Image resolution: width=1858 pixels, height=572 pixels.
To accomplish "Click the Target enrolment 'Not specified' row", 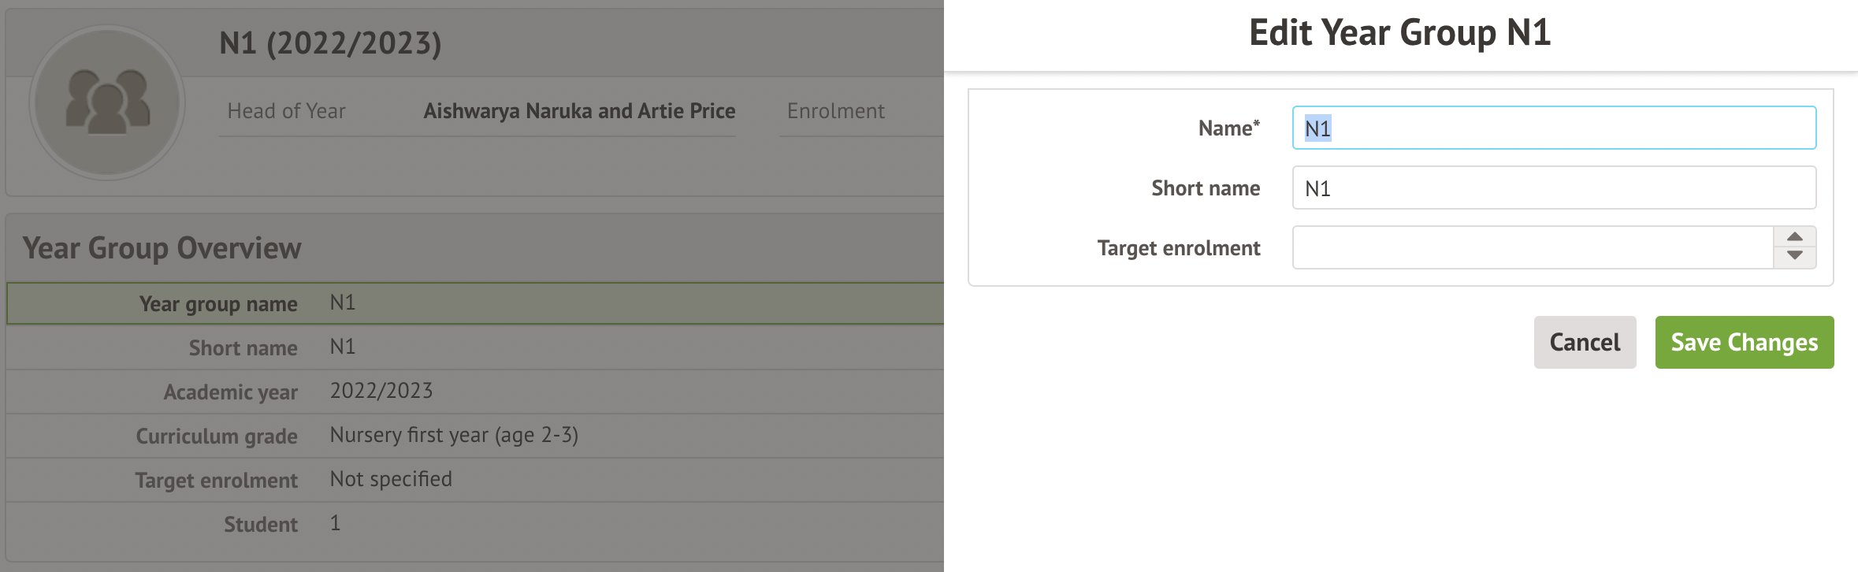I will (x=474, y=480).
